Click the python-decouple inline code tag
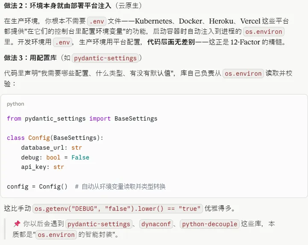This screenshot has height=245, width=308. (210, 224)
